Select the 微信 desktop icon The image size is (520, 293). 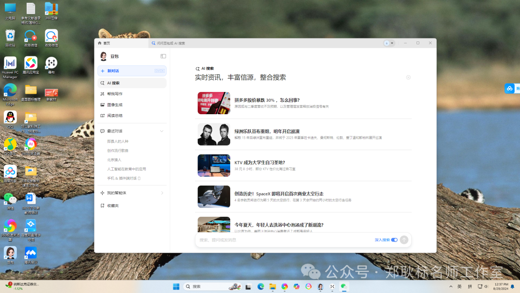tap(10, 201)
